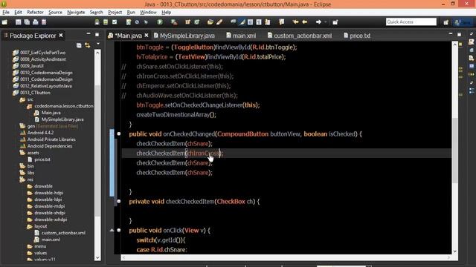Maximize the editor area
The image size is (476, 267).
coord(459,35)
